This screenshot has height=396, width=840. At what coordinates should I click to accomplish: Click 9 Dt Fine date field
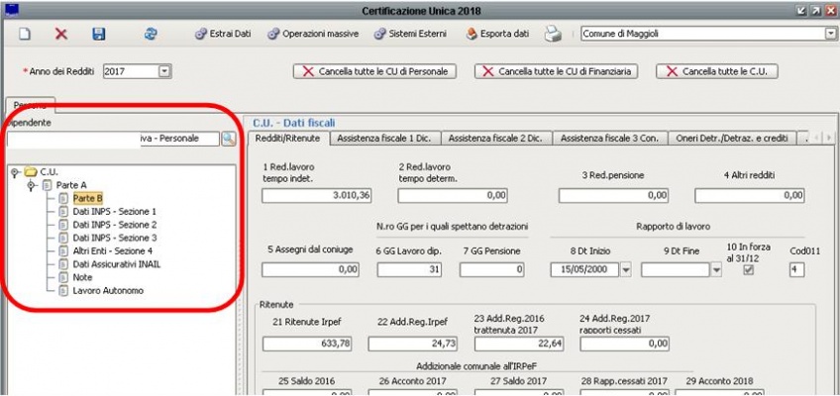(x=675, y=269)
